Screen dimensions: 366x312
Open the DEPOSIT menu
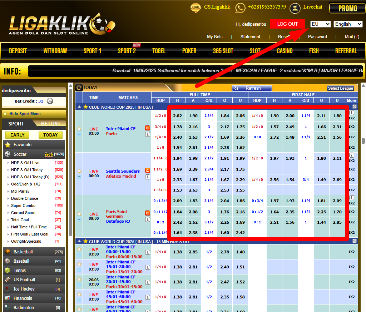pos(18,51)
